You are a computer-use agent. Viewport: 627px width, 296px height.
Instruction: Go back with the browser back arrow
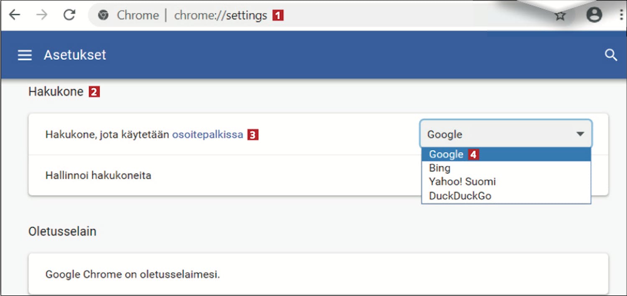14,15
